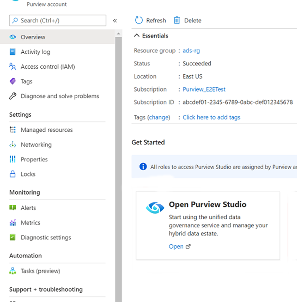Viewport: 297px width, 302px height.
Task: Click the Managed resources icon
Action: click(13, 130)
